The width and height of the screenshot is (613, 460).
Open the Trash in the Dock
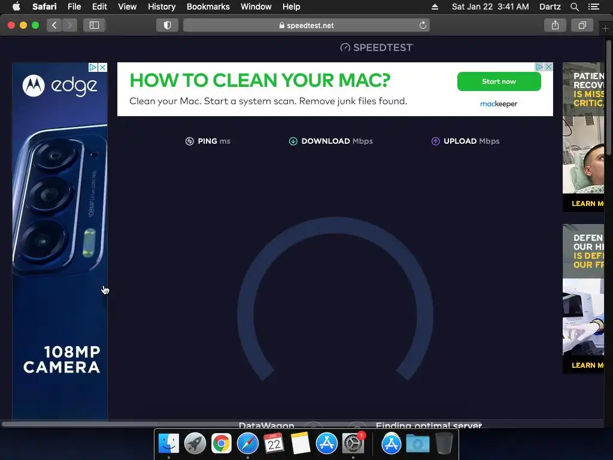[x=444, y=444]
